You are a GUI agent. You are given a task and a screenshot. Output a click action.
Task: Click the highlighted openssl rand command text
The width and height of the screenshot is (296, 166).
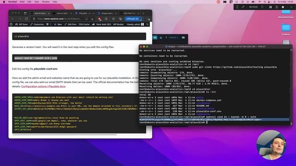click(x=36, y=58)
